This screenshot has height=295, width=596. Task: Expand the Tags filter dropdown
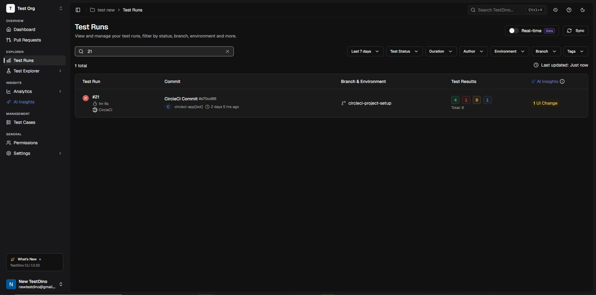tap(575, 51)
